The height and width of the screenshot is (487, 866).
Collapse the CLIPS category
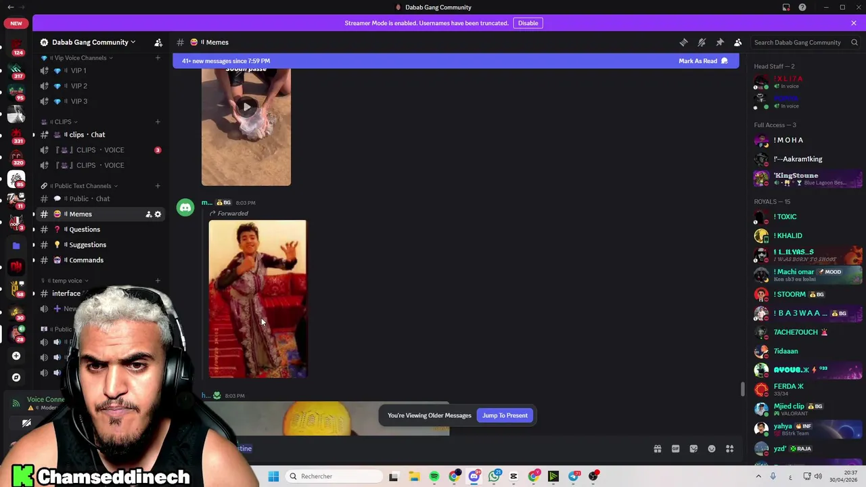(x=63, y=122)
